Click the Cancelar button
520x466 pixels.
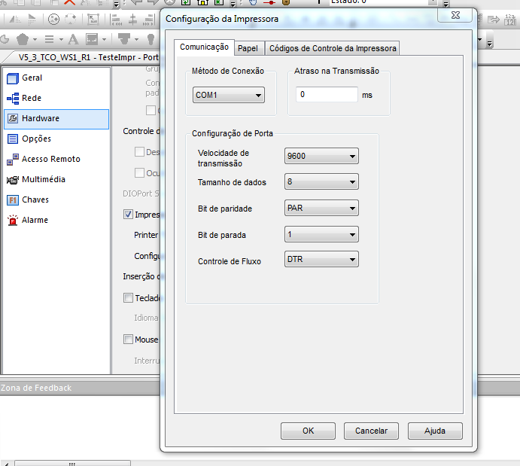coord(371,431)
